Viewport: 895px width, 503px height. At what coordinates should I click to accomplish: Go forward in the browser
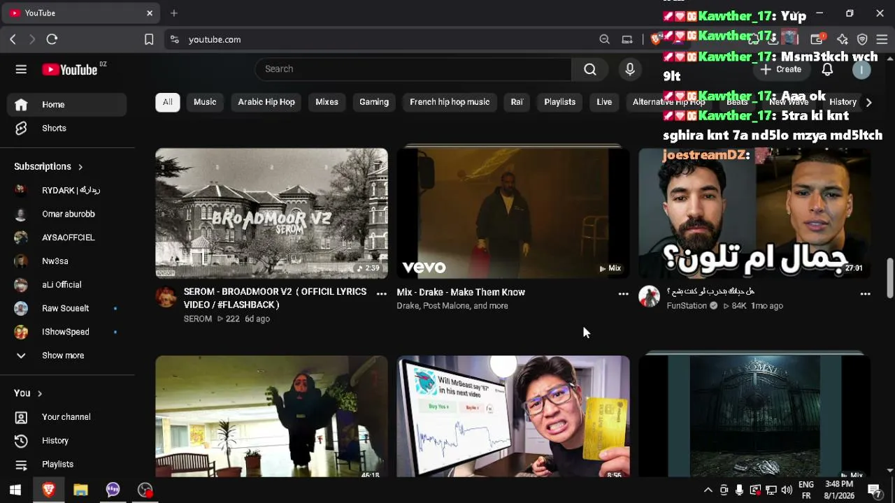32,40
